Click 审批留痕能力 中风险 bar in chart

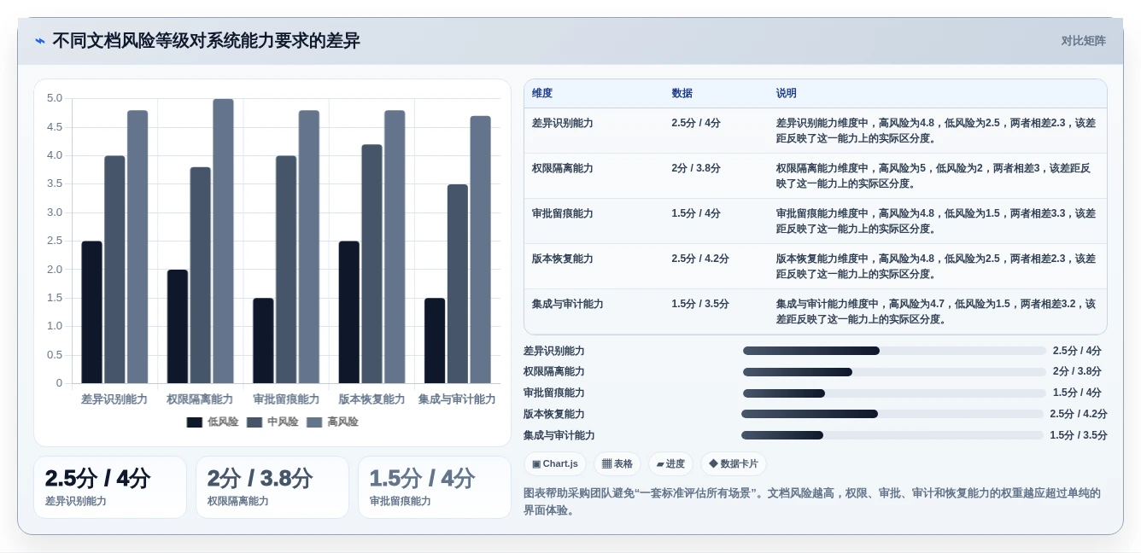click(x=286, y=270)
